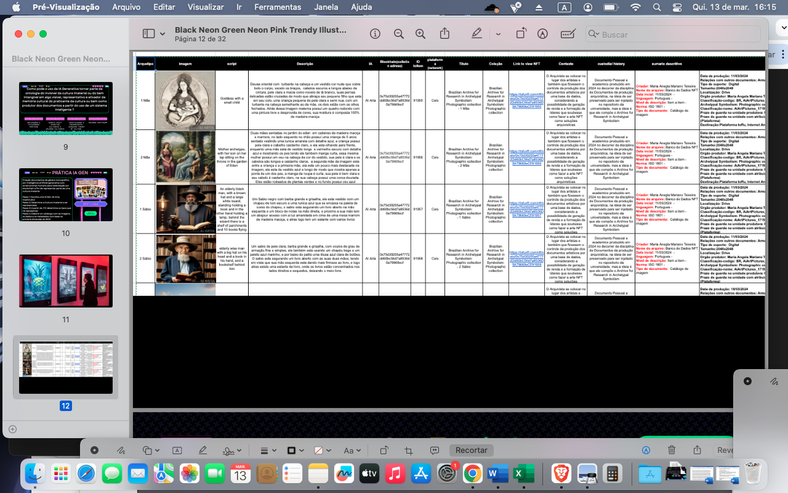The image size is (788, 493).
Task: Add a note annotation with speech bubble icon
Action: click(x=435, y=450)
